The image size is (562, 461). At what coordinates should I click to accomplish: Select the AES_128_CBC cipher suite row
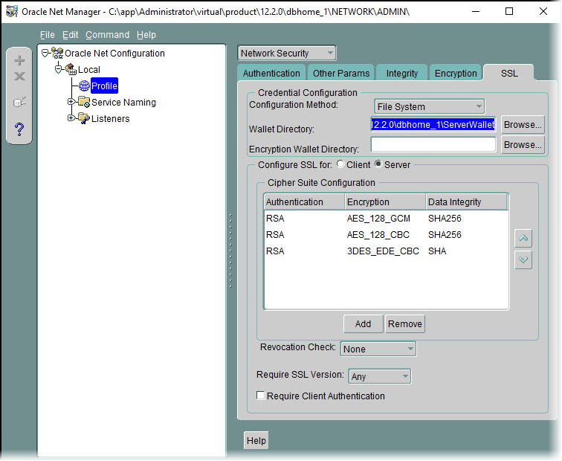click(x=386, y=235)
